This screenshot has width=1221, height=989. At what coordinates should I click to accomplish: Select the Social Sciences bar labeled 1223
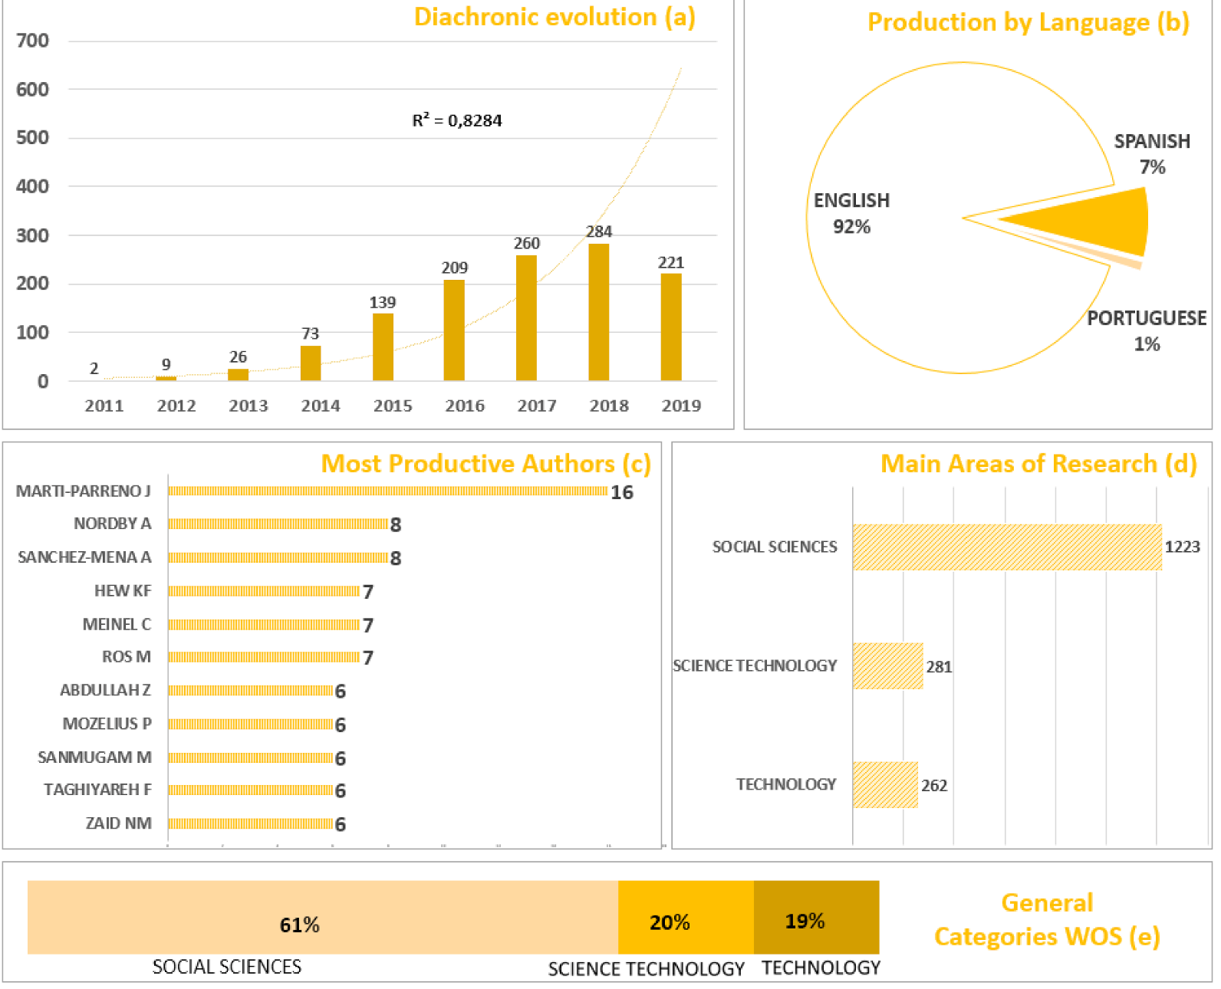pos(1006,547)
